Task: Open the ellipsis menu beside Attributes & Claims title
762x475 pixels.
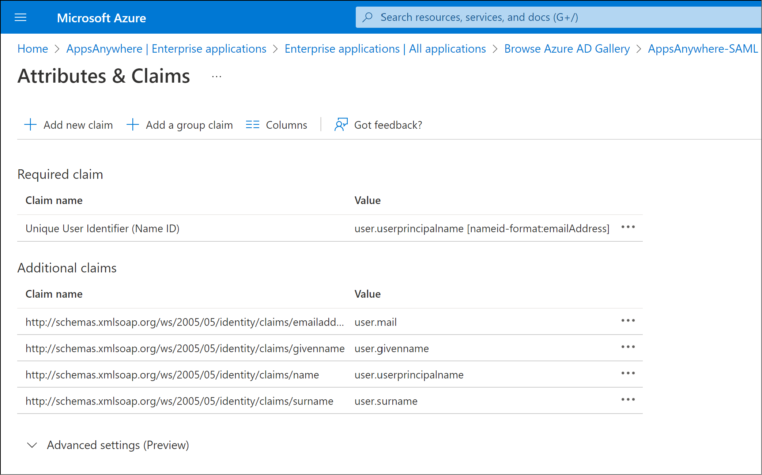Action: (216, 76)
